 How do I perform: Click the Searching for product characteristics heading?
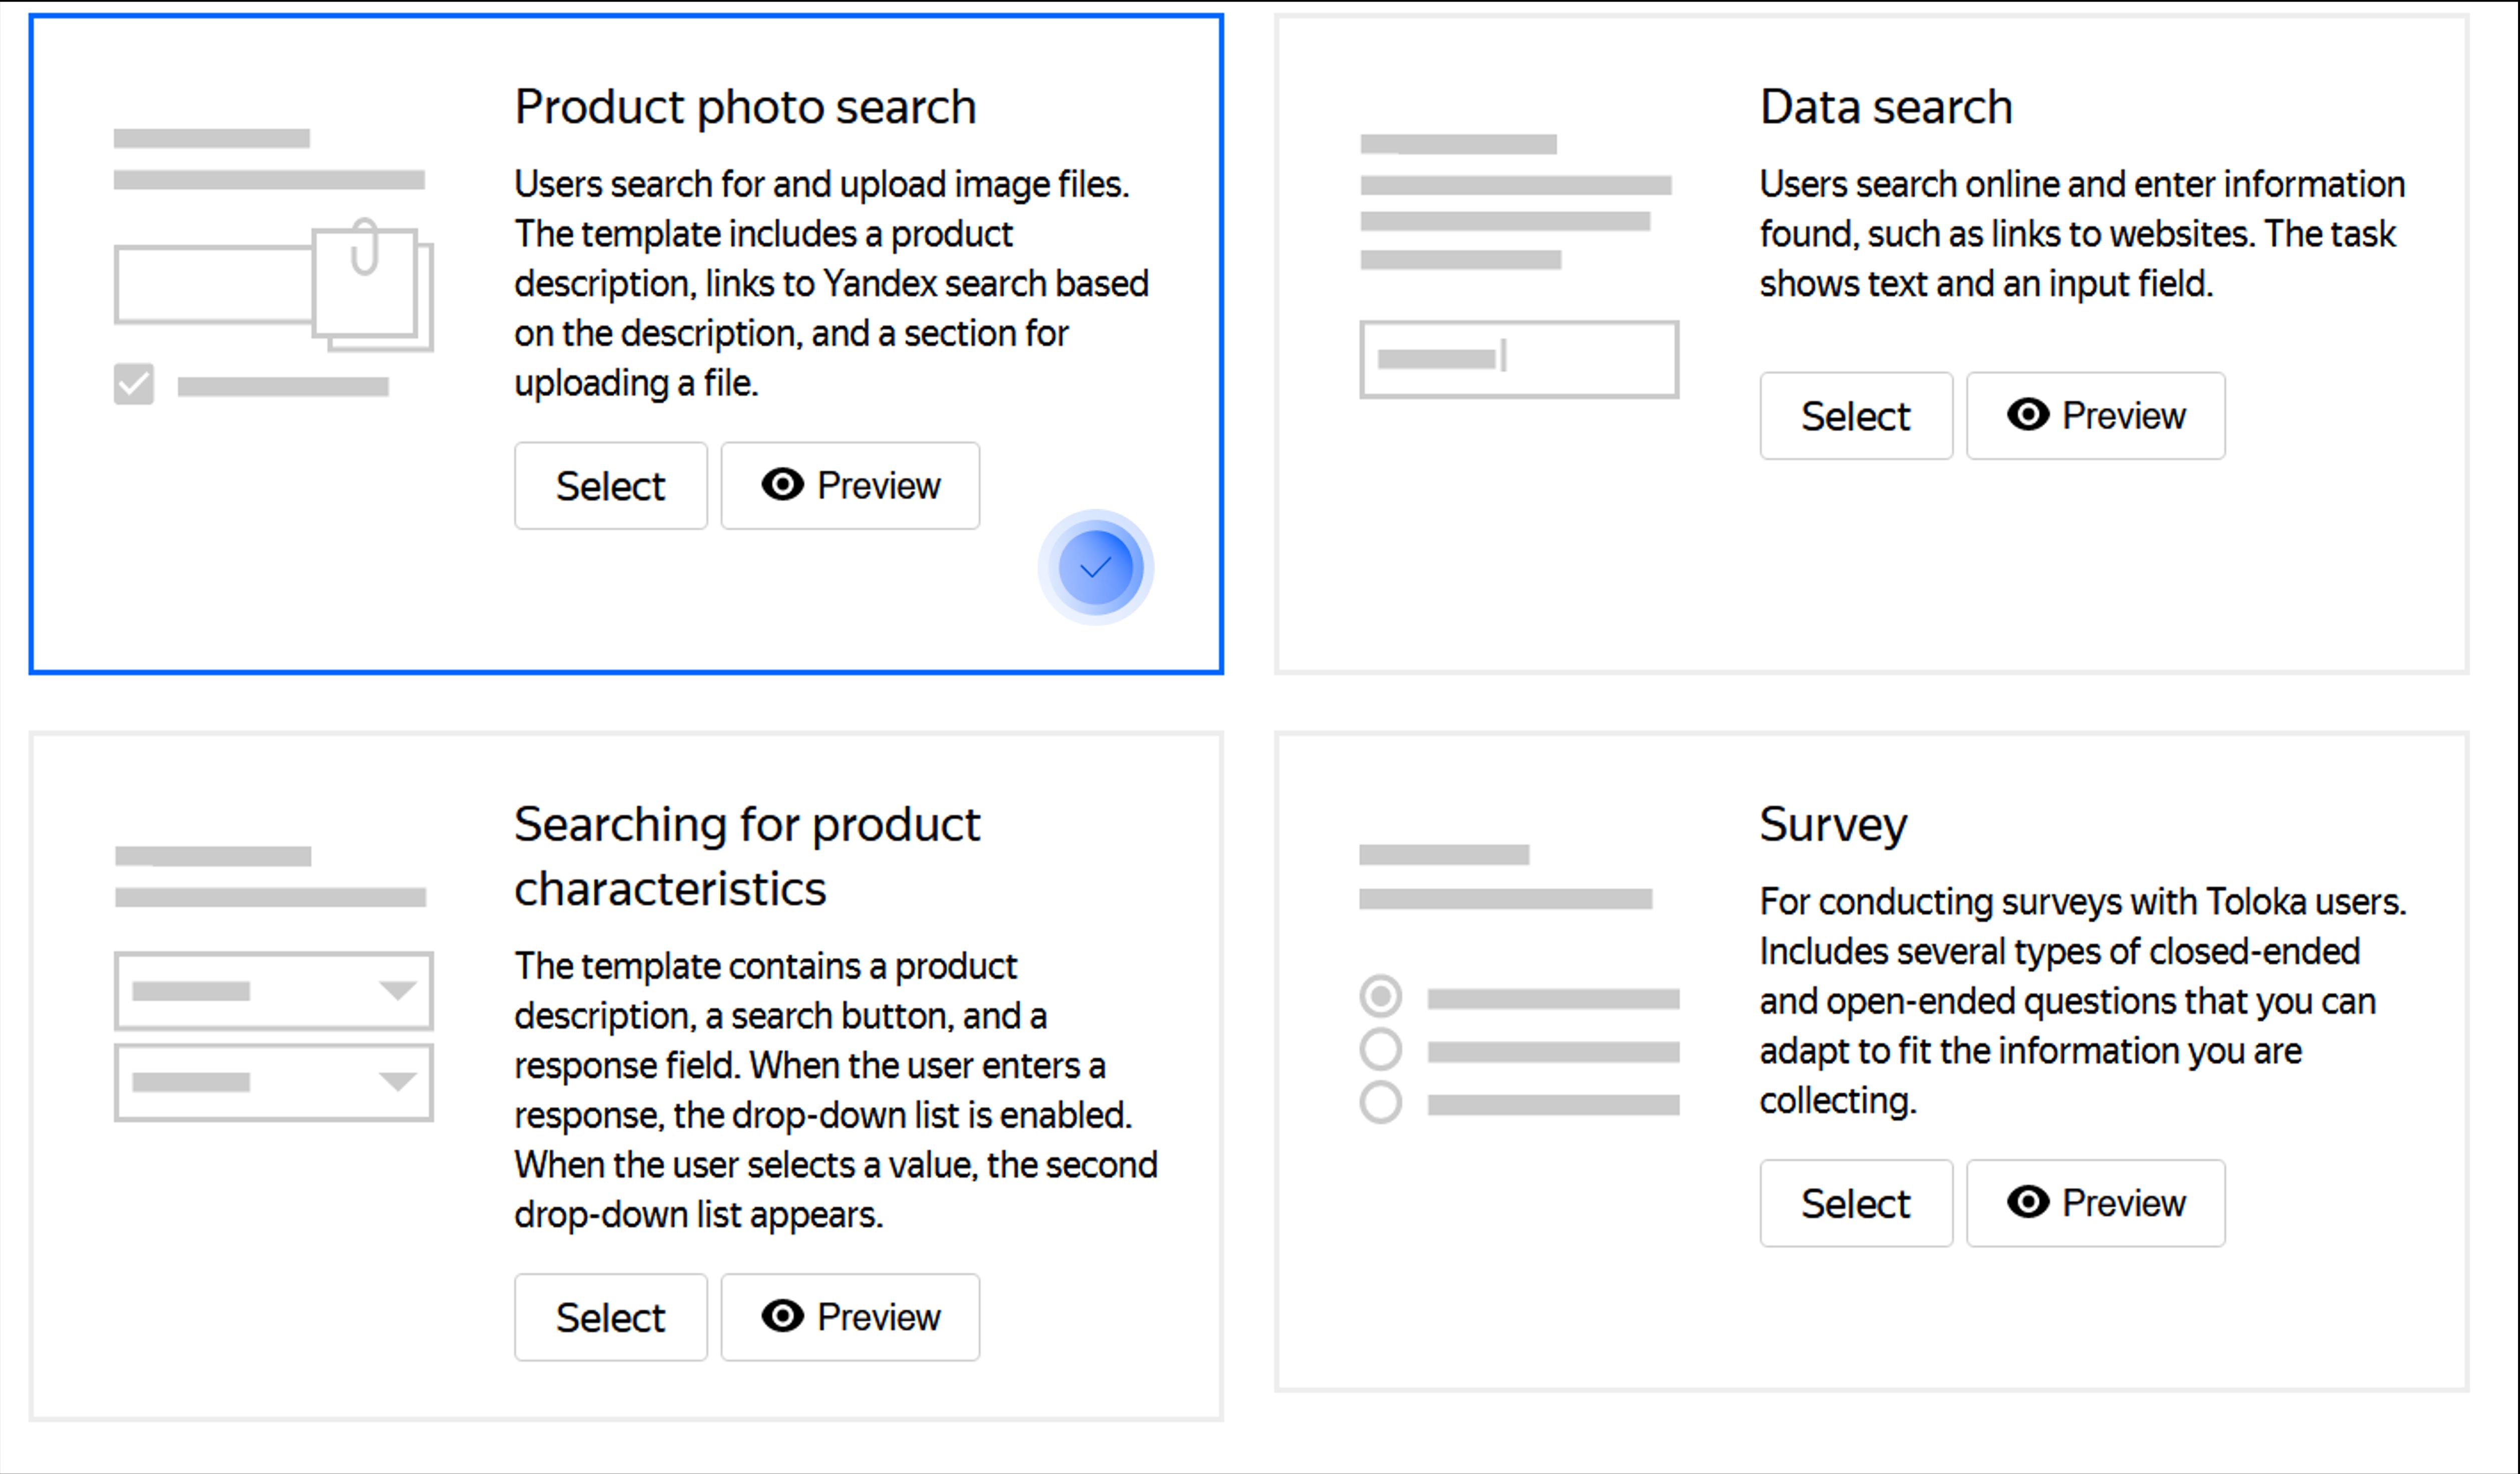click(x=747, y=856)
